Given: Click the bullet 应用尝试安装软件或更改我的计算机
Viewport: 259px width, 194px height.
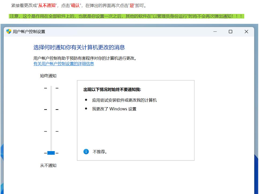Looking at the screenshot, I should [x=124, y=100].
